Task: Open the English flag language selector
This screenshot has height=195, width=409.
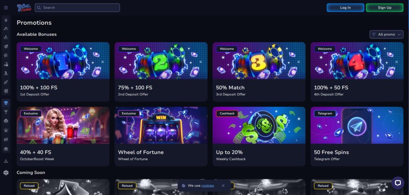Action: point(6,173)
